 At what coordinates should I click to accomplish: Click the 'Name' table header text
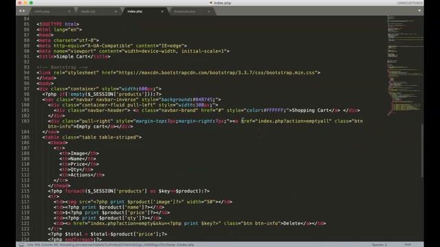76,158
